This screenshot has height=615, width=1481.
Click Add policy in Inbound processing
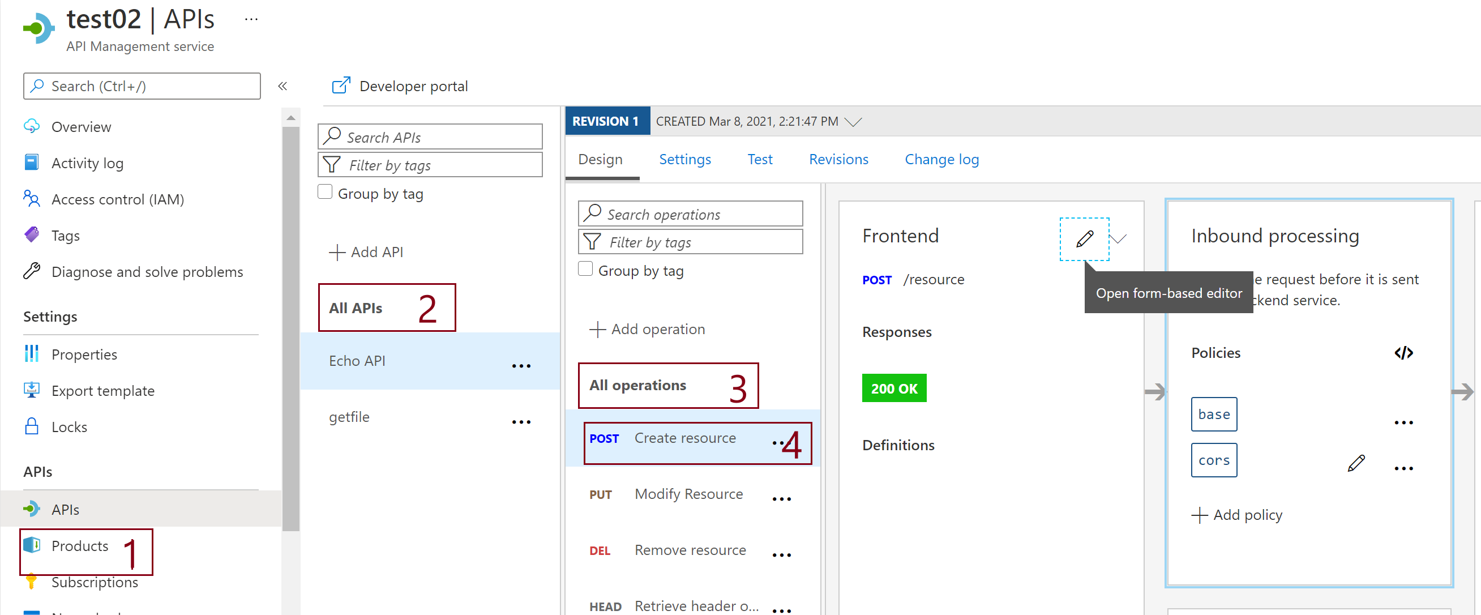coord(1236,515)
